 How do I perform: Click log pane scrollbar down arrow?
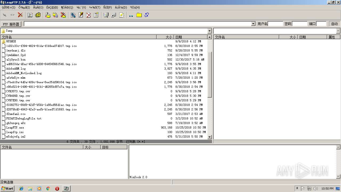tap(338, 177)
